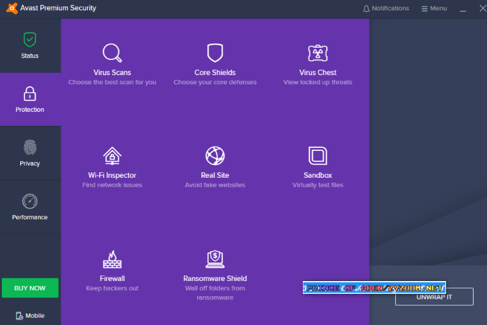This screenshot has width=487, height=325.
Task: Click the Core Shields title text
Action: [x=215, y=73]
